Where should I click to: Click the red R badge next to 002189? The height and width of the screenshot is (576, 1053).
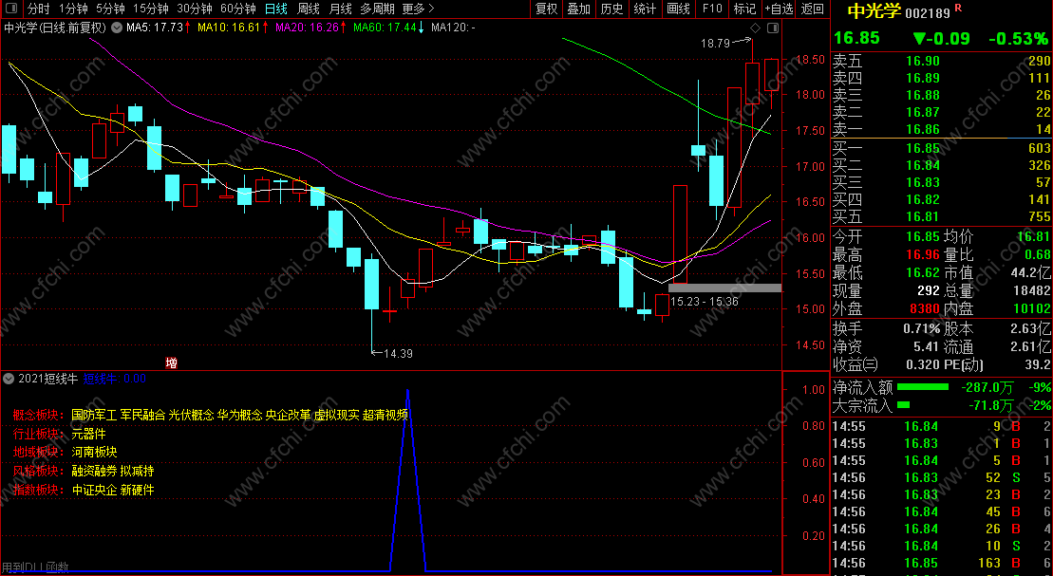[x=958, y=8]
